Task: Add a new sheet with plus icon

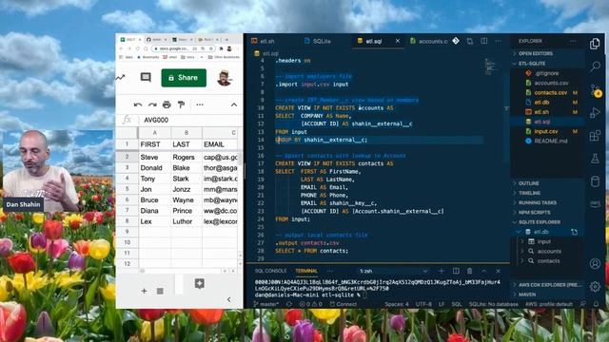Action: click(x=144, y=291)
